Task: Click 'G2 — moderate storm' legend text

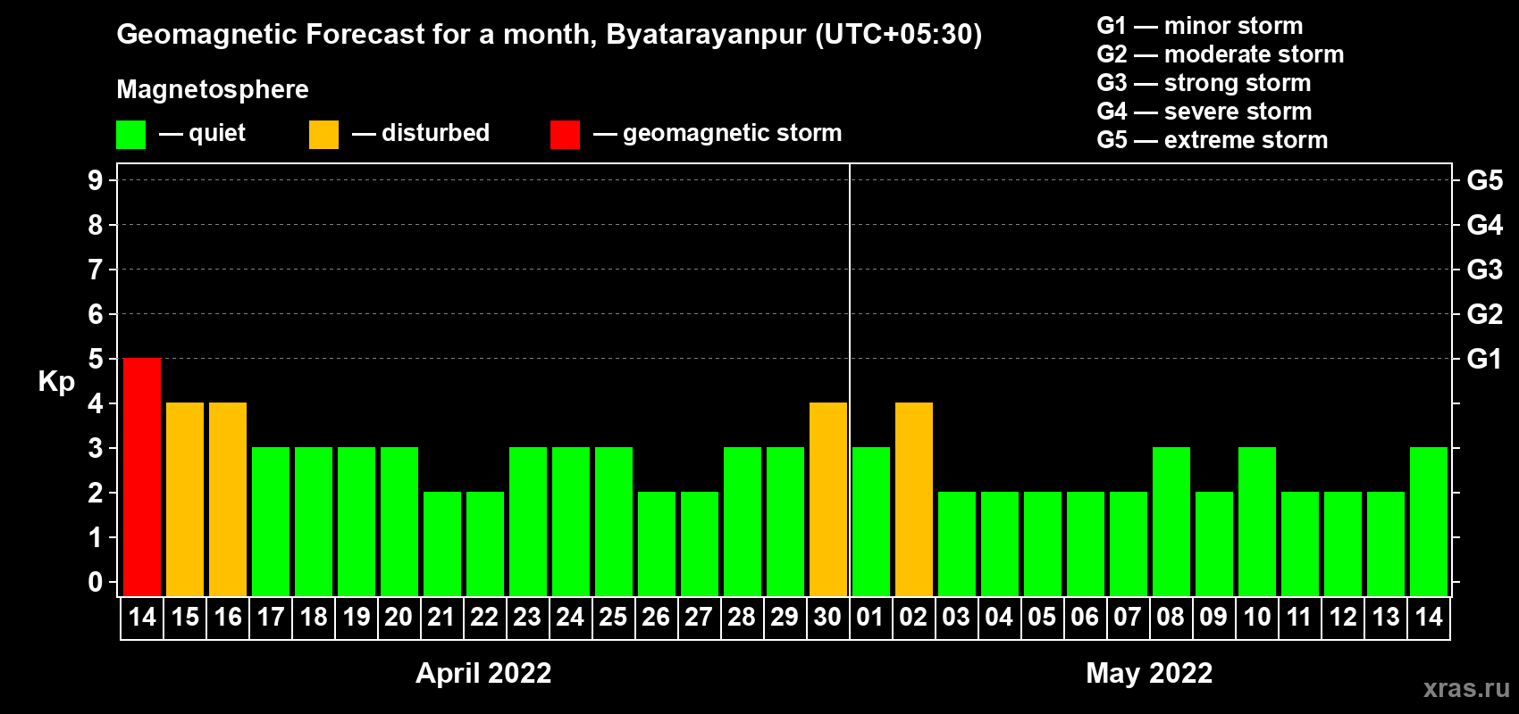Action: (1221, 54)
